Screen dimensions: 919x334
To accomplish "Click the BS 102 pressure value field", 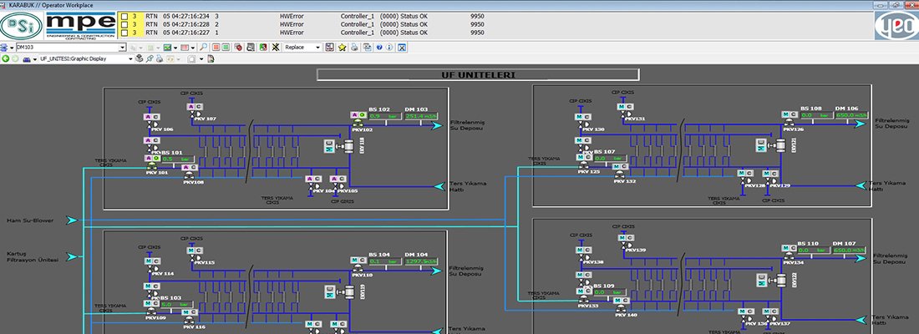I will 384,116.
